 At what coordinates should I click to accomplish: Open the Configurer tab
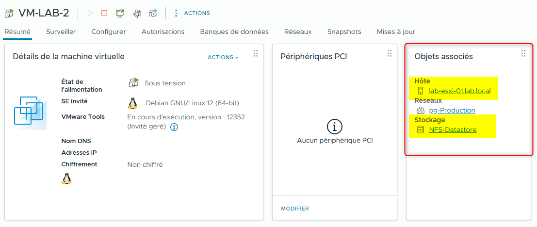(x=109, y=32)
